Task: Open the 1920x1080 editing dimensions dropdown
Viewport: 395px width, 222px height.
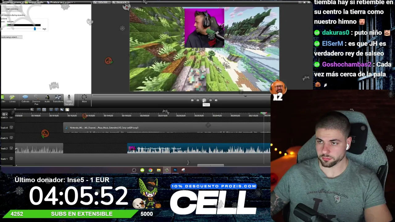Action: 102,2
